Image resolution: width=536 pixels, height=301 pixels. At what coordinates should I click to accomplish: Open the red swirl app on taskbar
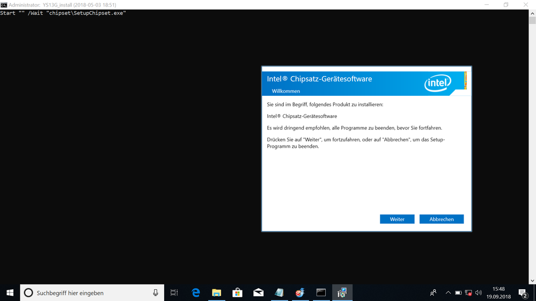[x=300, y=293]
